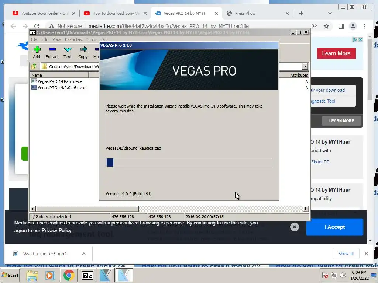Close the Chrome downloads bar
Image resolution: width=378 pixels, height=283 pixels.
pos(366,254)
